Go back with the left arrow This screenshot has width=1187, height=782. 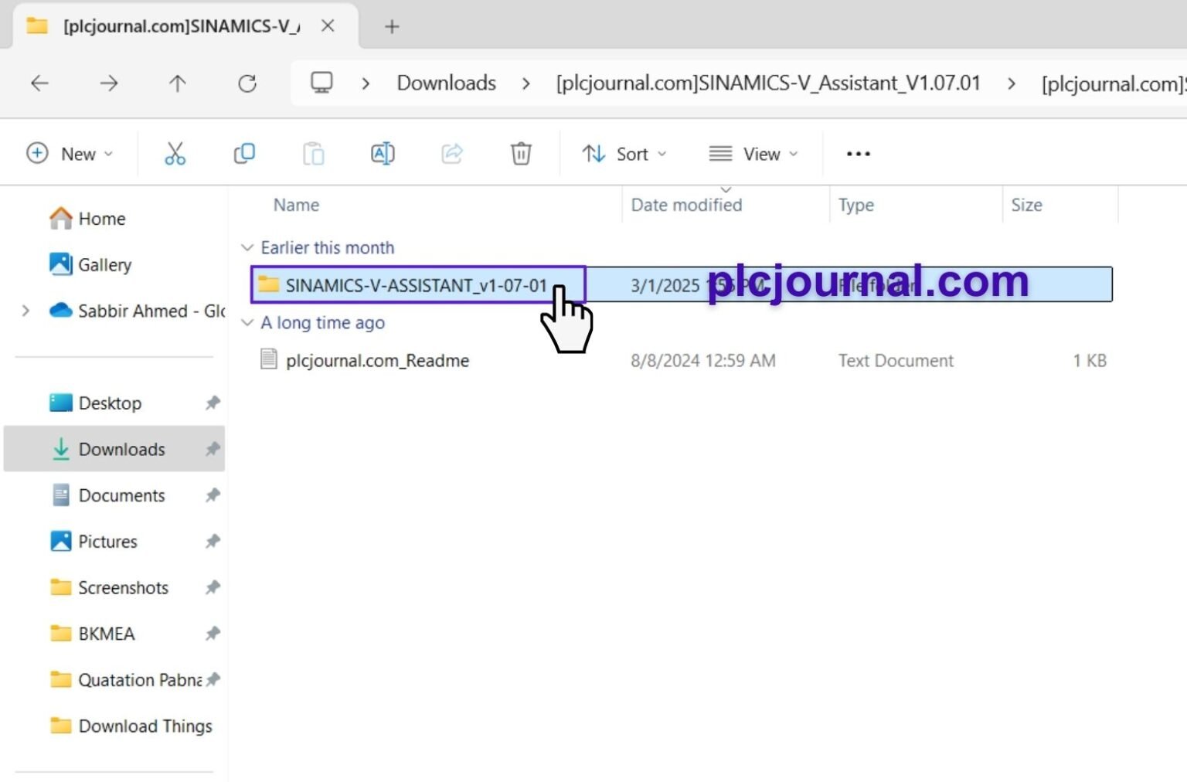pos(39,83)
